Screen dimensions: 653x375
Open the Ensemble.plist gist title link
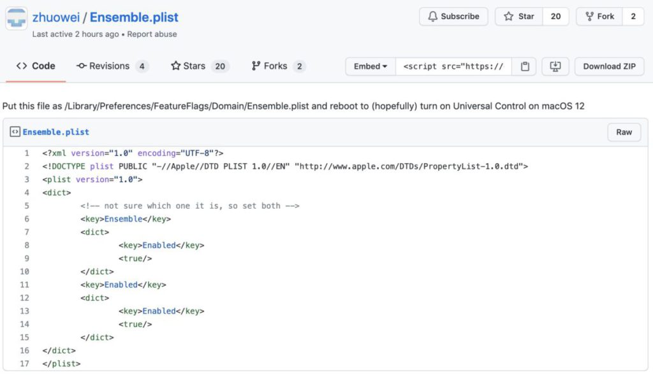tap(134, 17)
